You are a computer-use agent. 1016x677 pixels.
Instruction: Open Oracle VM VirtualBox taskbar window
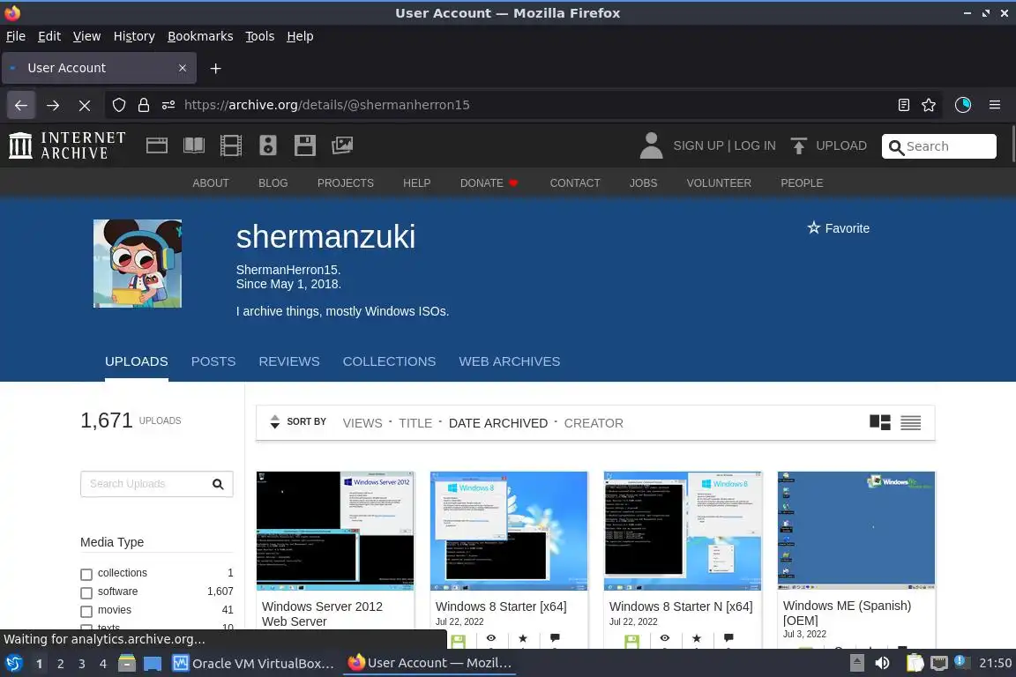[x=253, y=664]
